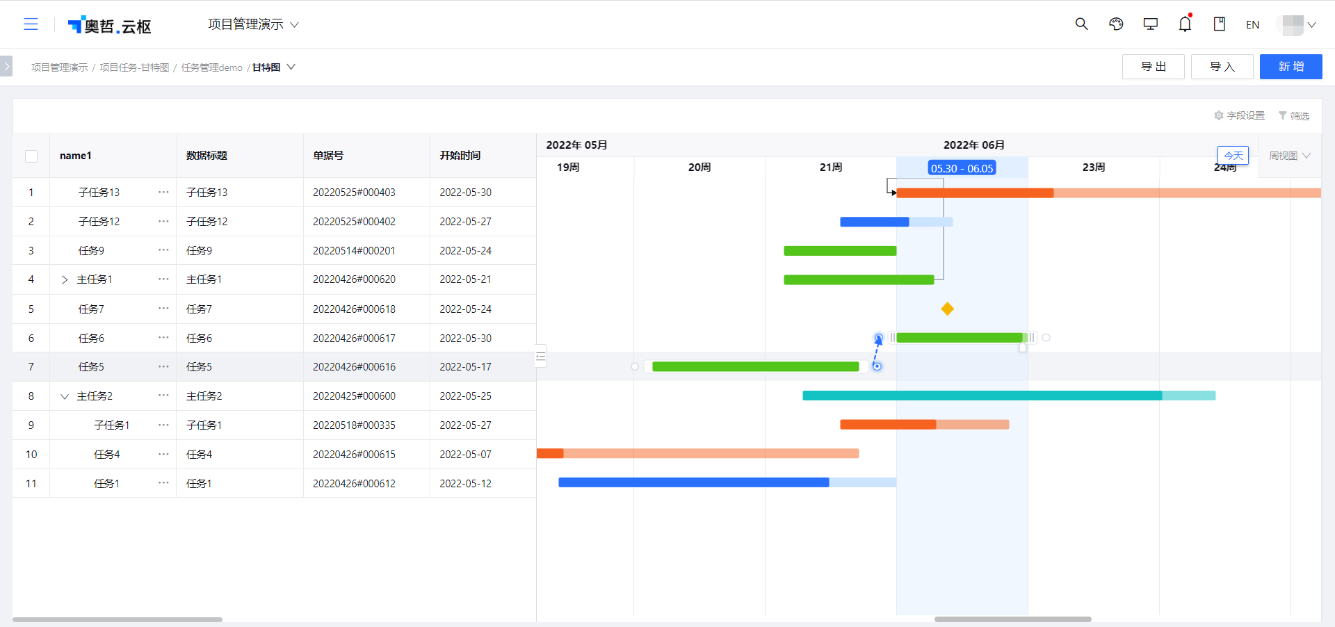Click the monitor display icon
Viewport: 1335px width, 627px height.
tap(1151, 24)
